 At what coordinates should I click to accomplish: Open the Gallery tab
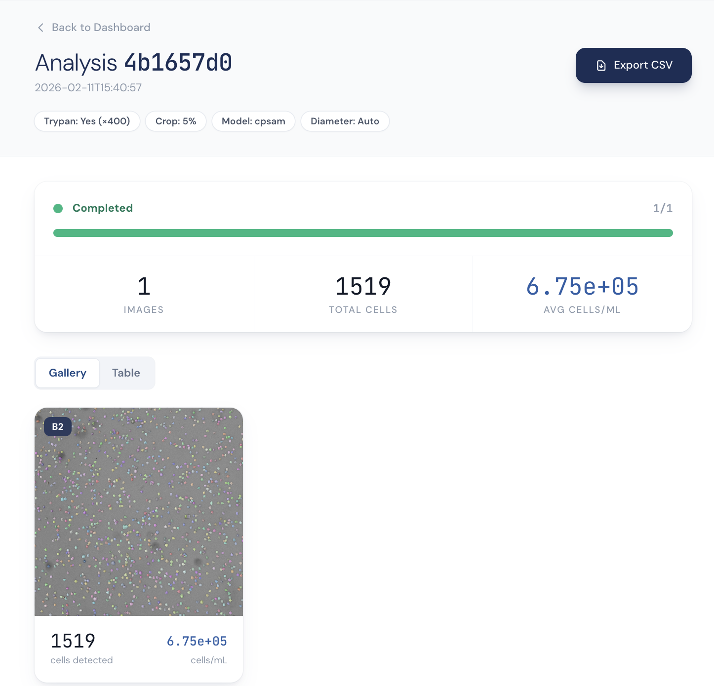(67, 373)
